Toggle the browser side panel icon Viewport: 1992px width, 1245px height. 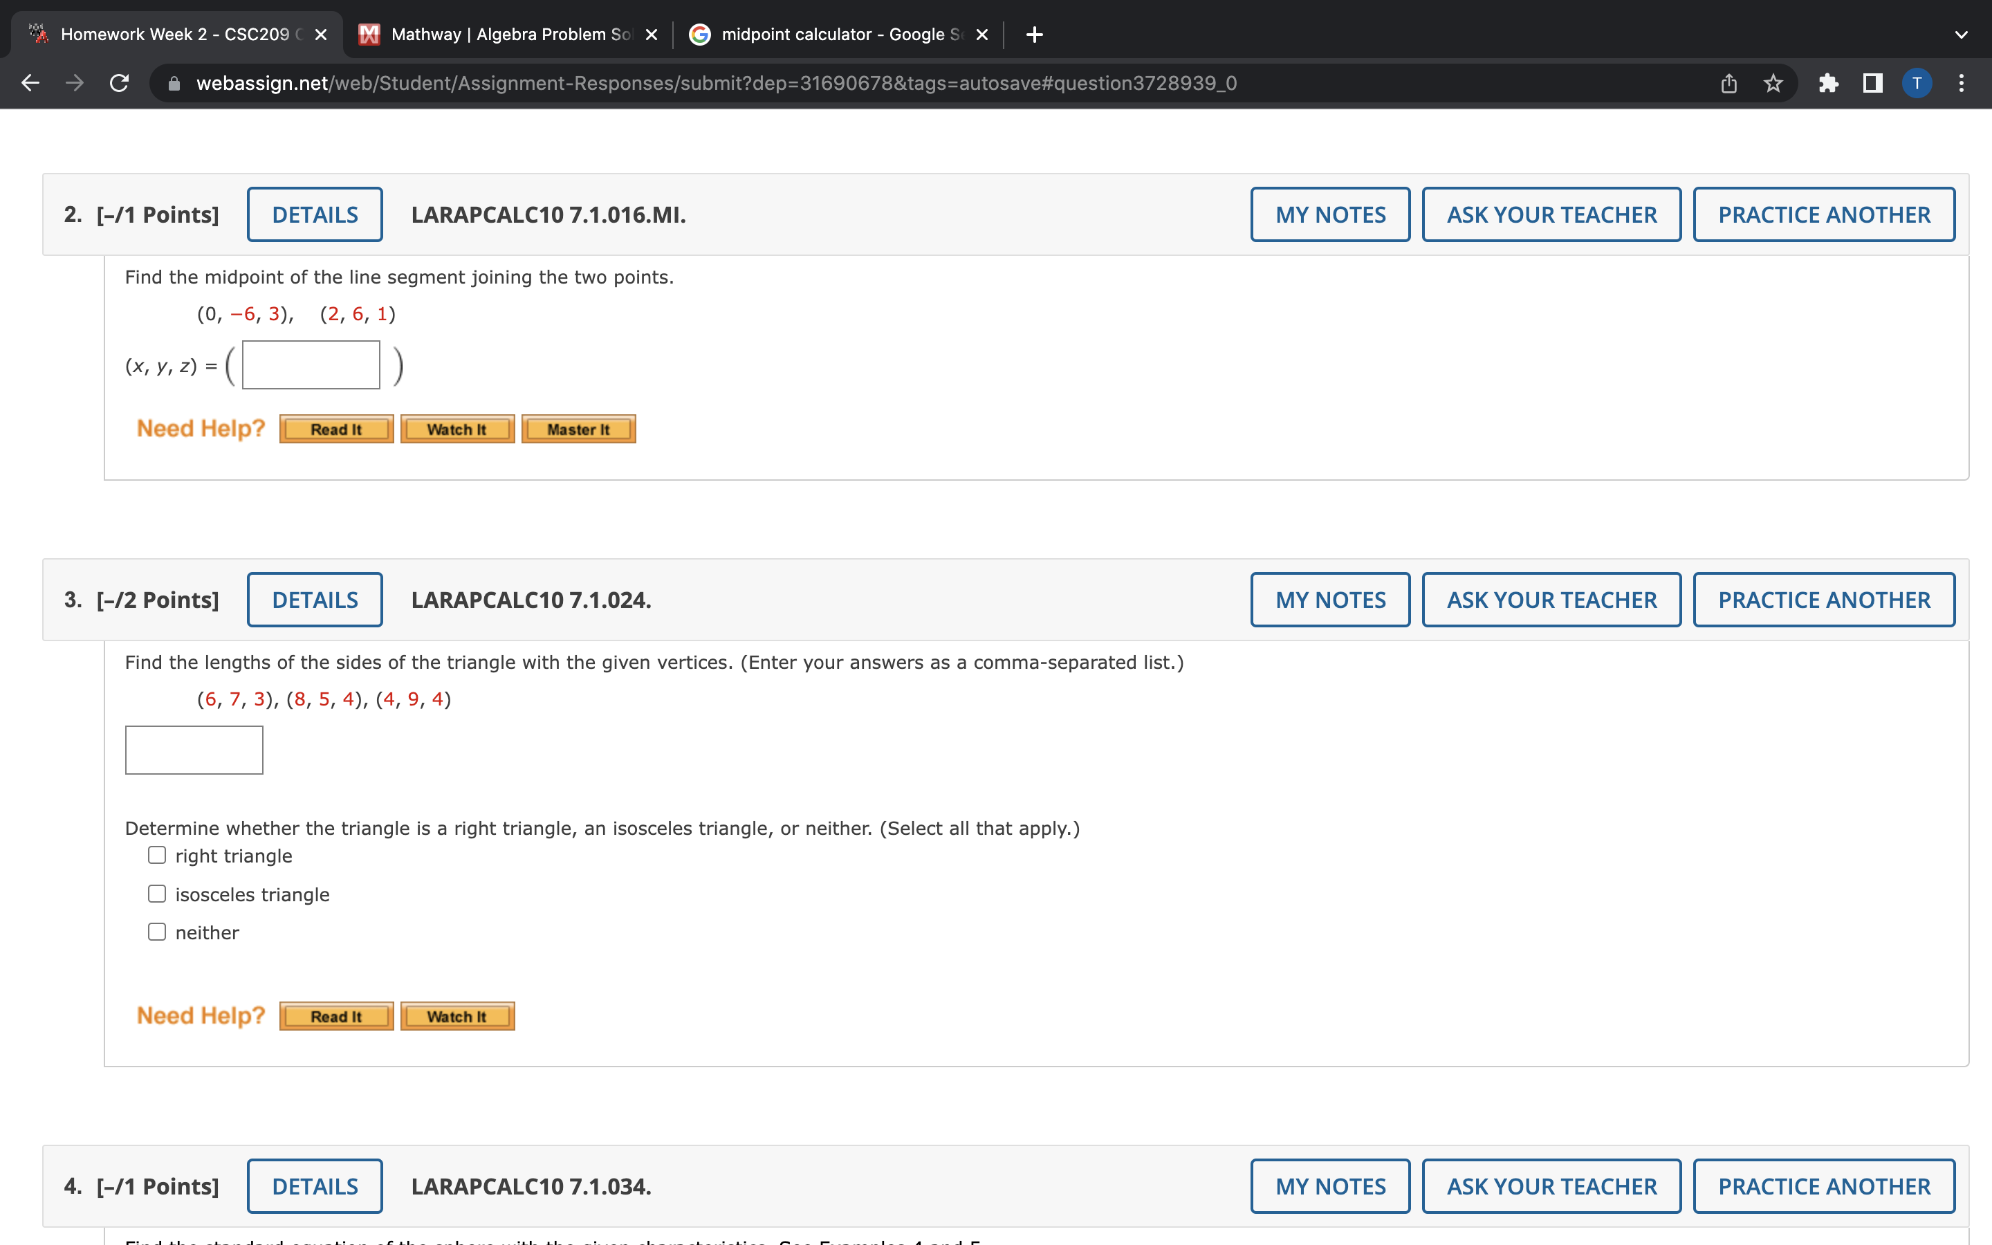click(1872, 83)
